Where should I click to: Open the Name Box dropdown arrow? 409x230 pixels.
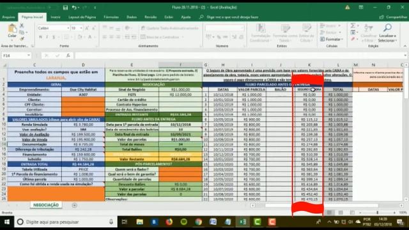pos(28,56)
